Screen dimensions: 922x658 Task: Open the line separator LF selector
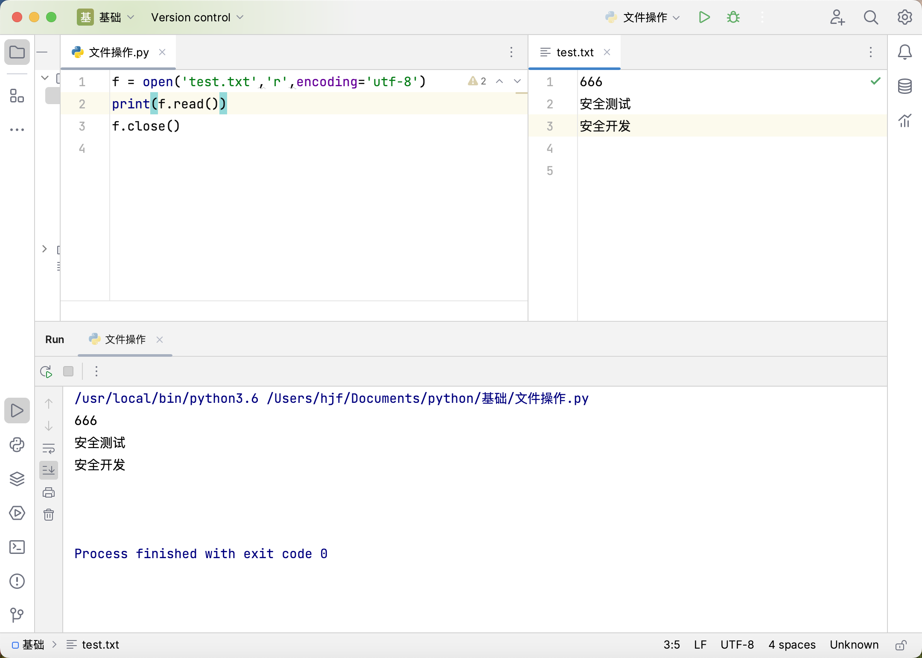coord(700,645)
